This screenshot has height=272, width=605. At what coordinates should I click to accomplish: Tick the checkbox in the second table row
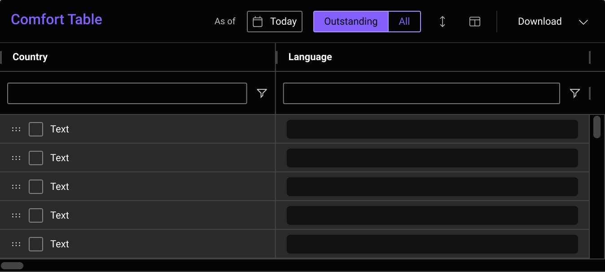tap(36, 158)
